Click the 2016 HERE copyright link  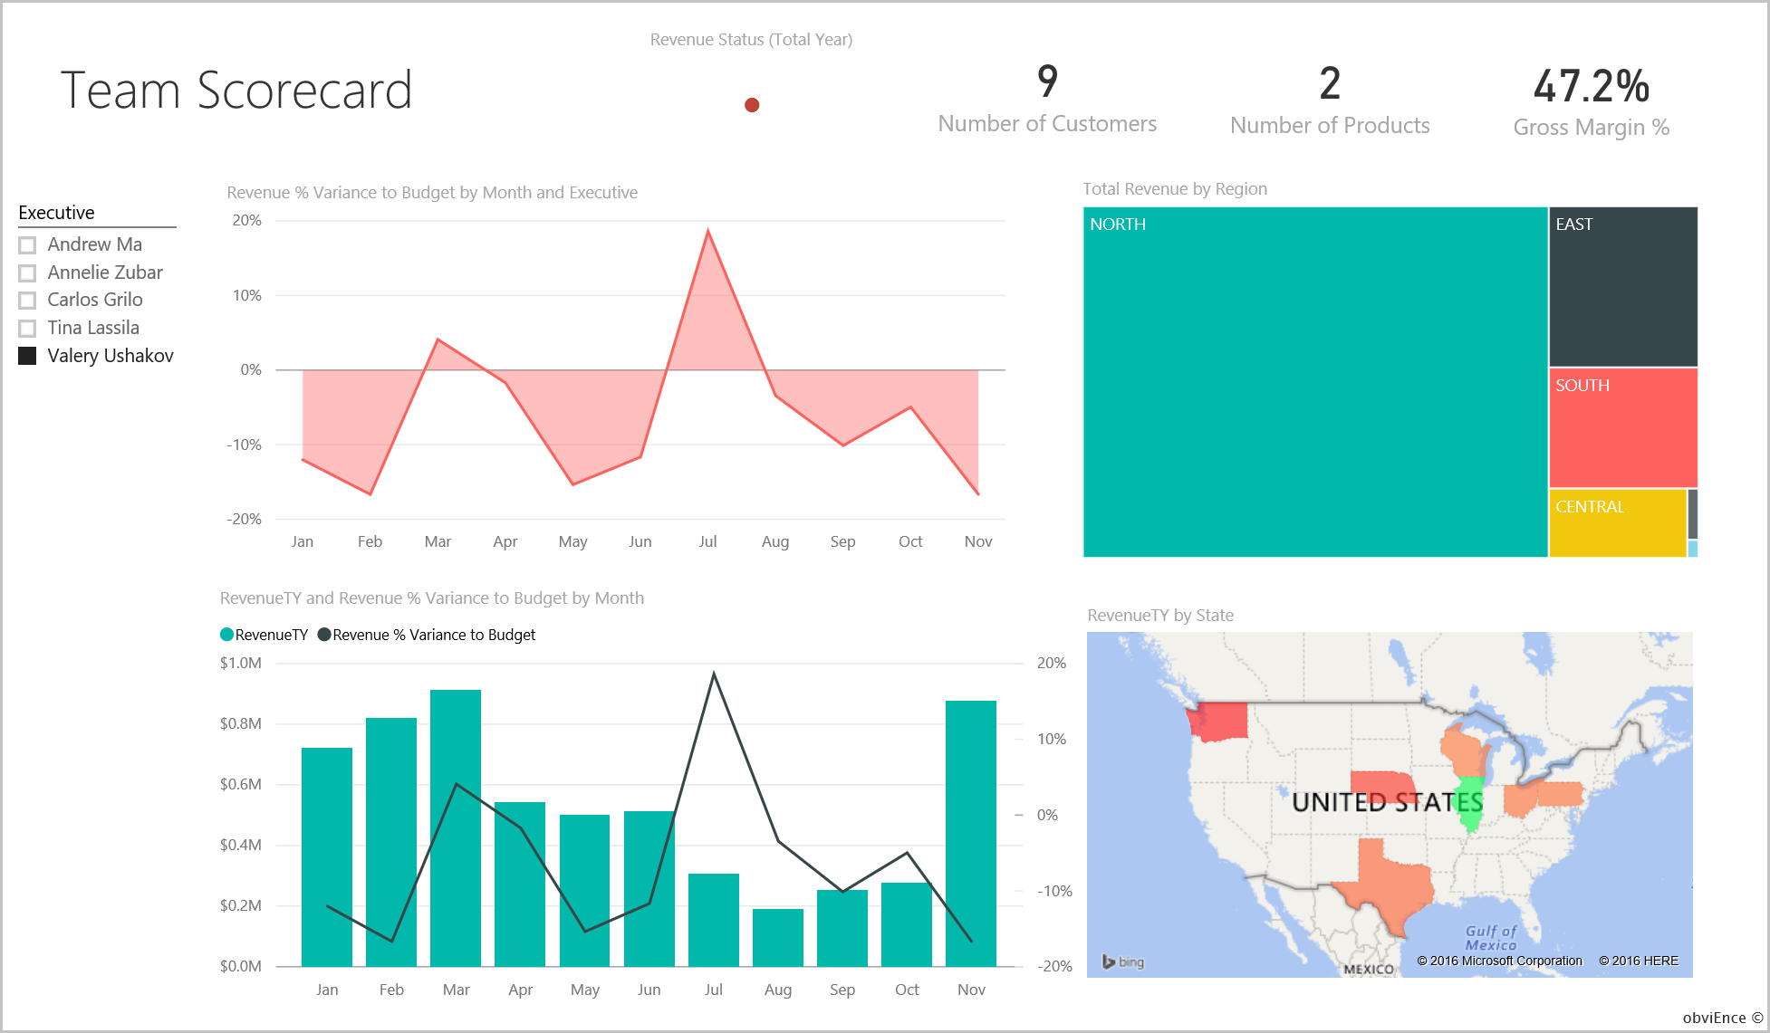(x=1639, y=961)
